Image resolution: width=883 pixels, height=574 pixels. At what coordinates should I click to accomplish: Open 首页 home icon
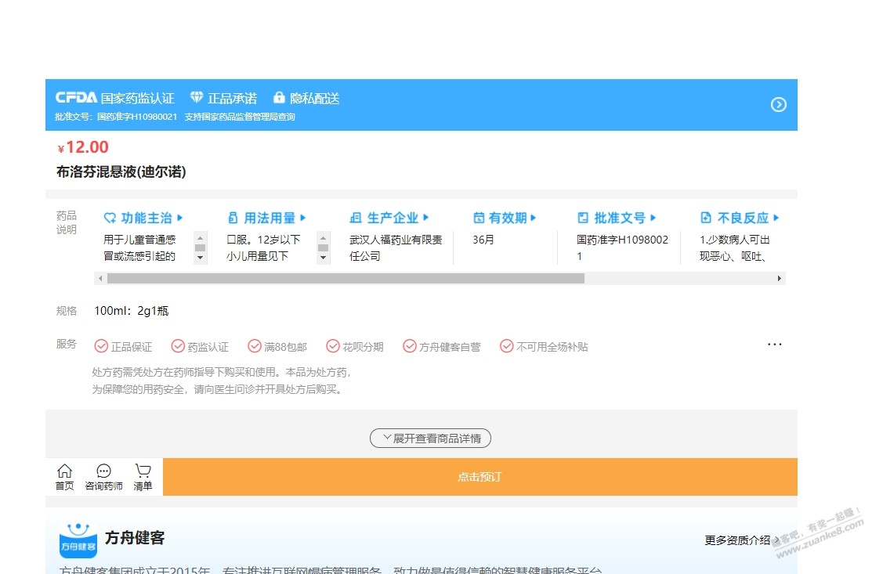[65, 471]
